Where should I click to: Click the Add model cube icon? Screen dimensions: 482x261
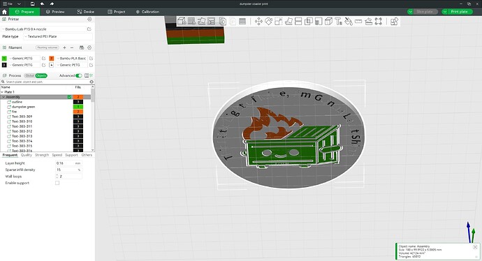tap(182, 21)
